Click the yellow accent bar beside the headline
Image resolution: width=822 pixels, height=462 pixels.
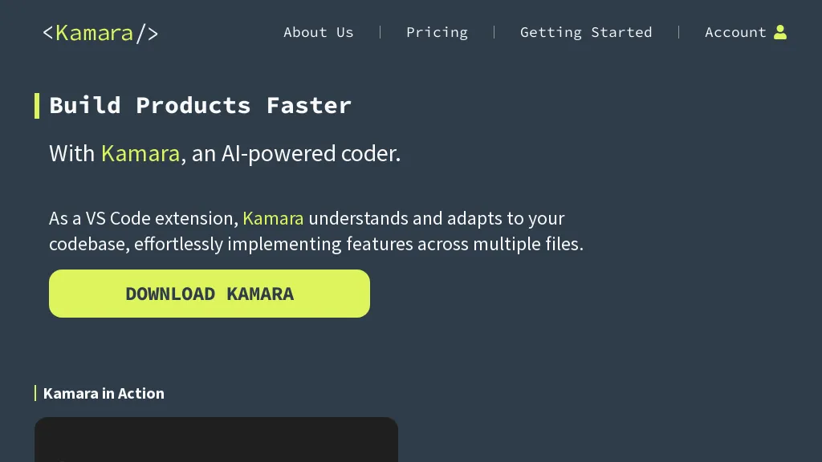pos(37,105)
